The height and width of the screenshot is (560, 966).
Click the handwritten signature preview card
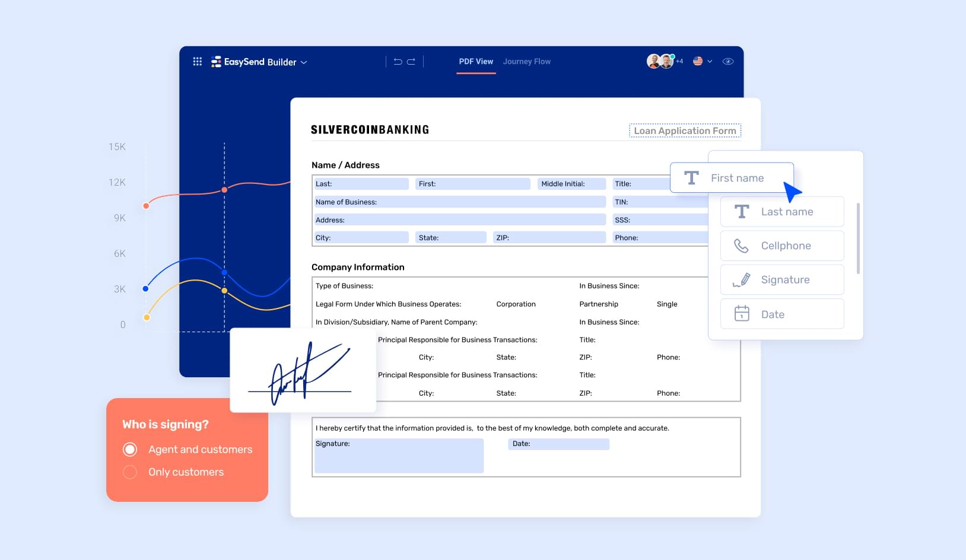[x=303, y=370]
